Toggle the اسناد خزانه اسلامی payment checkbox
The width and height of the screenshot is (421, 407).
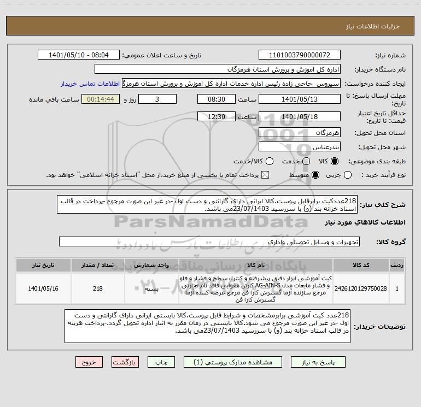[265, 175]
